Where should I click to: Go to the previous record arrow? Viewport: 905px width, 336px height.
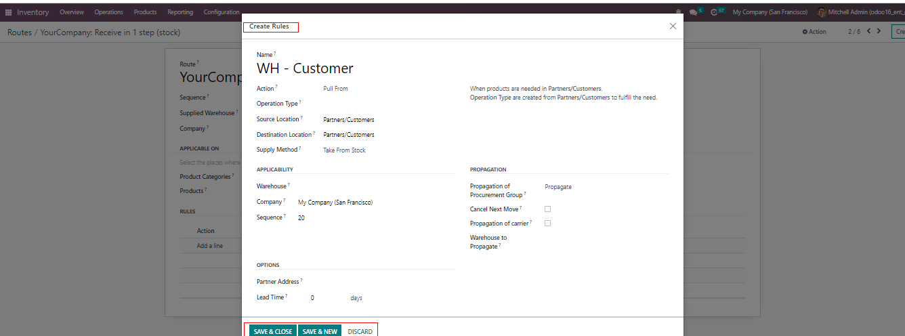868,31
